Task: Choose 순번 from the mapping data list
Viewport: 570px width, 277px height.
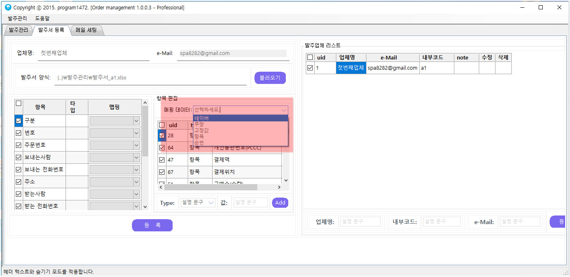Action: click(x=241, y=143)
